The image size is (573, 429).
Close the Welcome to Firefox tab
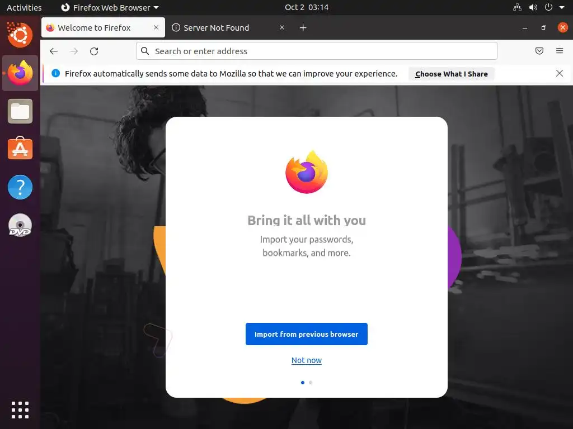tap(156, 27)
